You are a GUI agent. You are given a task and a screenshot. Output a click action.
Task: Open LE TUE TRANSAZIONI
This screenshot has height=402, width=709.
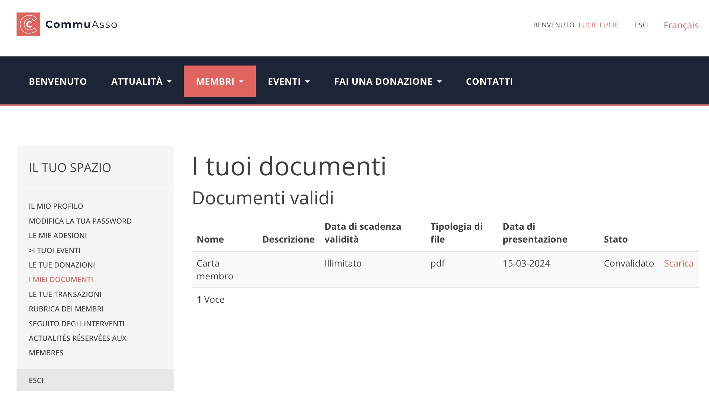tap(65, 294)
